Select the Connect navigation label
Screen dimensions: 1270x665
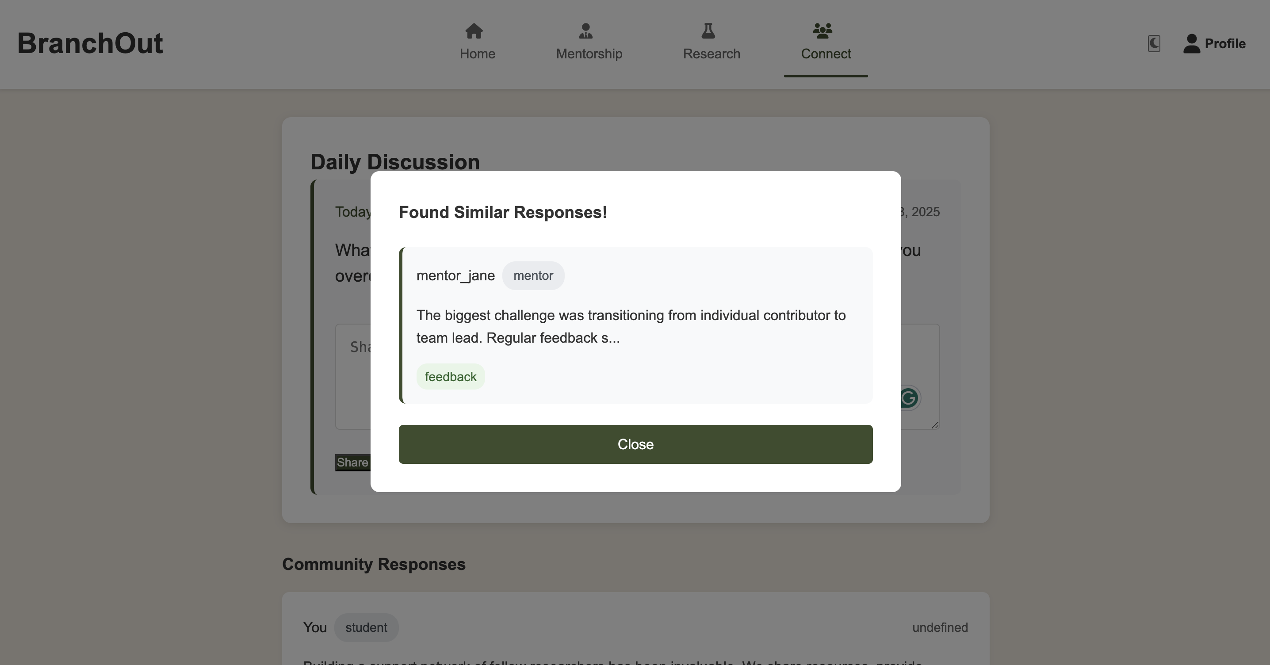825,54
